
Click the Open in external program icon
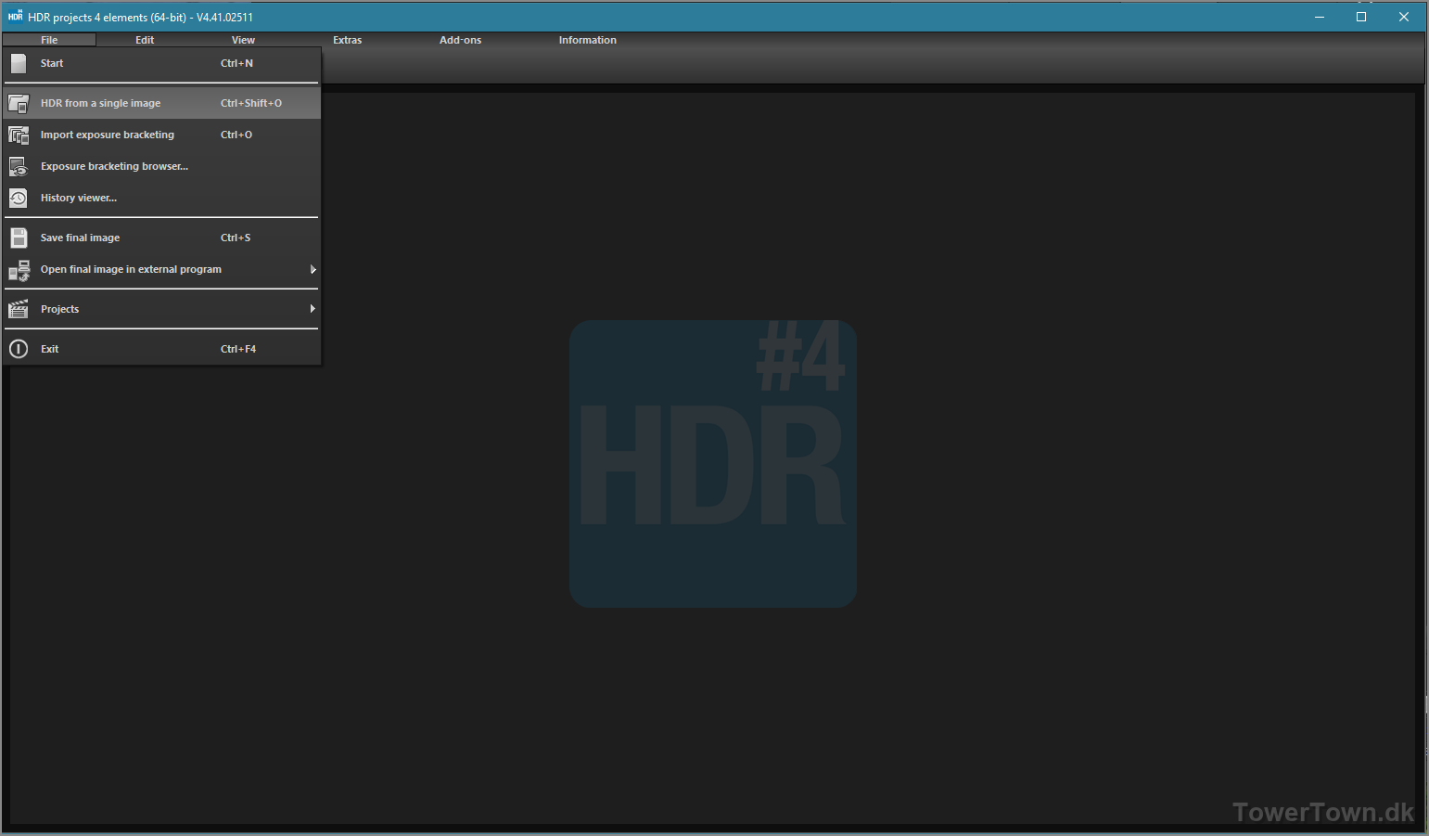coord(19,270)
